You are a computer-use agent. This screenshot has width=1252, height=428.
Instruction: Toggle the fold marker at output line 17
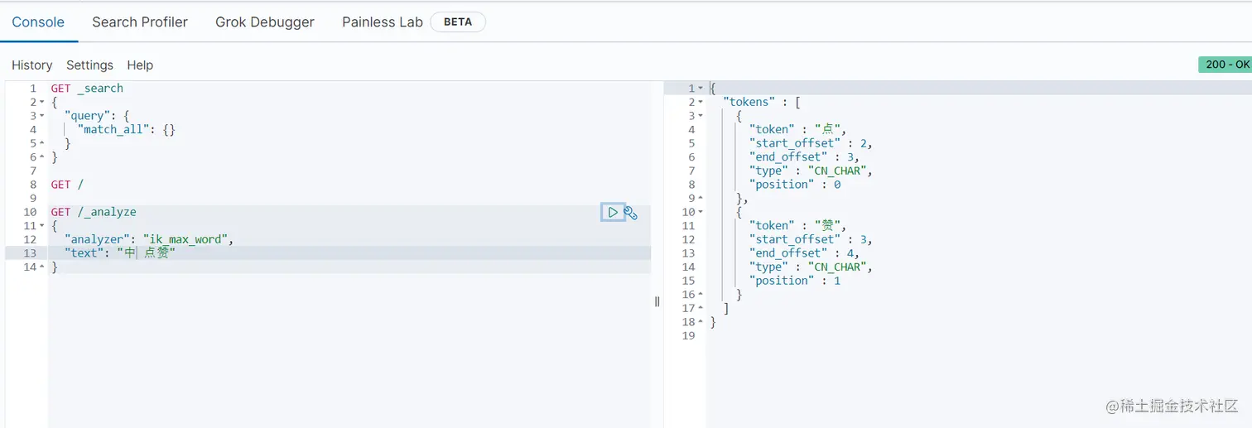(701, 308)
